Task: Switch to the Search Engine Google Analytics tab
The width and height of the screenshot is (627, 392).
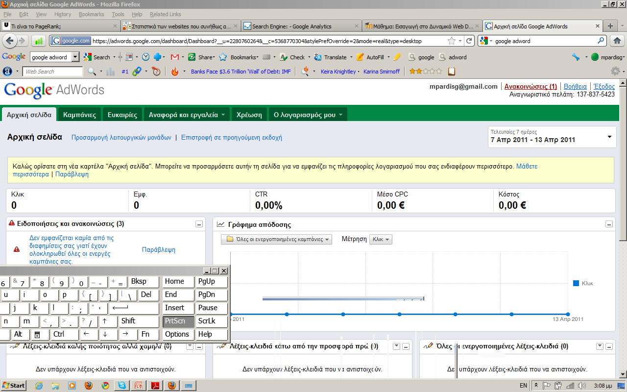Action: point(301,26)
